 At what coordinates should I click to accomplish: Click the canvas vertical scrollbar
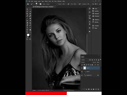click(87, 44)
